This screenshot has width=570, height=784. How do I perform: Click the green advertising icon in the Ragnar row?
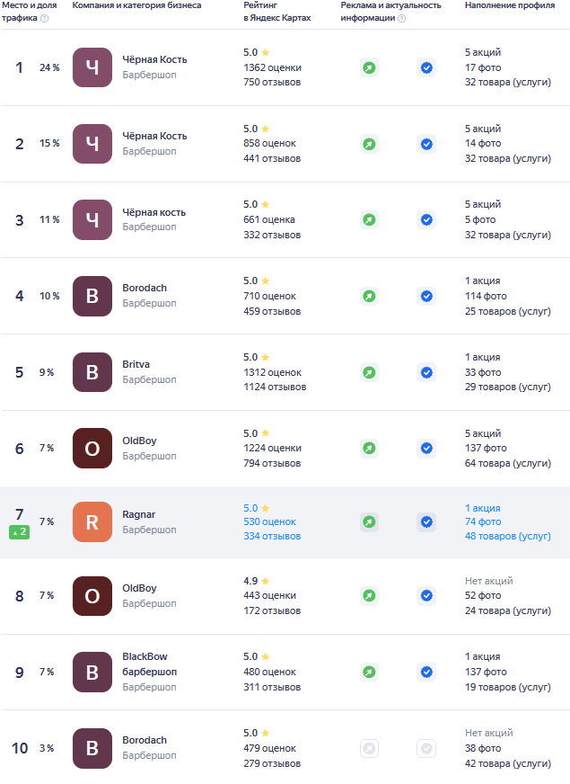point(369,521)
